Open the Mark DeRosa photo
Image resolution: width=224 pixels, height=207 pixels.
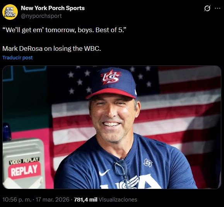(x=112, y=127)
